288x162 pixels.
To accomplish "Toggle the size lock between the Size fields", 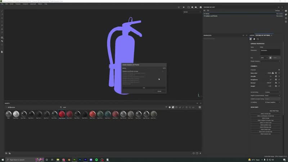I will tap(270, 58).
